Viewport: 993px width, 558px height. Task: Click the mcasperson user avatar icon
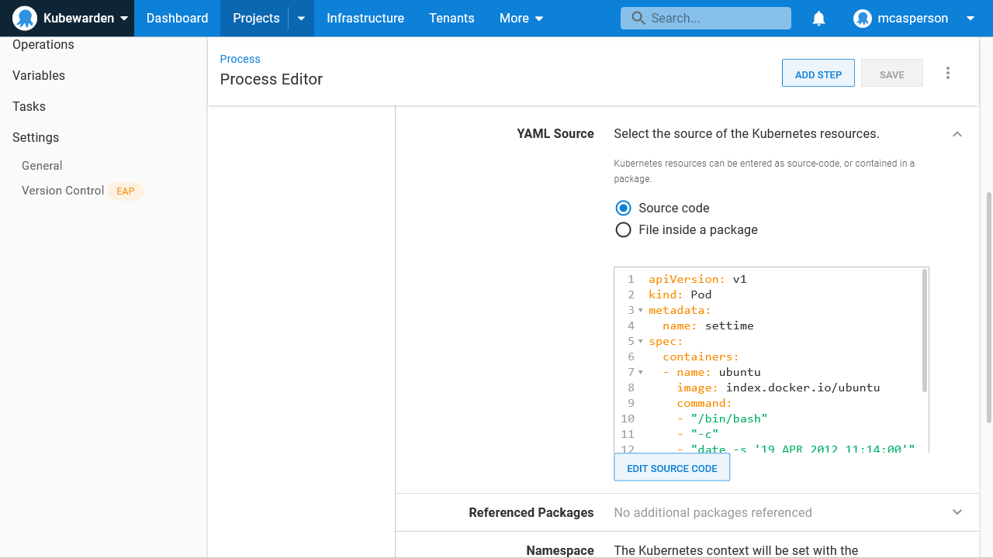point(863,19)
